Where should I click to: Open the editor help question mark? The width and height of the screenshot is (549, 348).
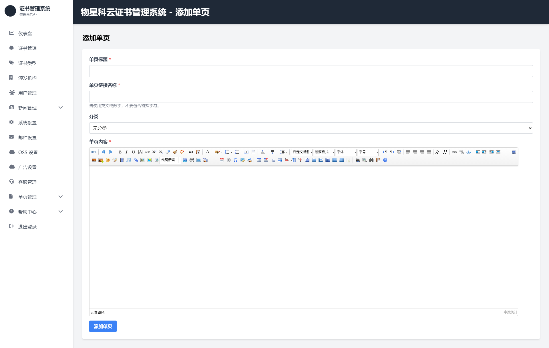coord(385,160)
